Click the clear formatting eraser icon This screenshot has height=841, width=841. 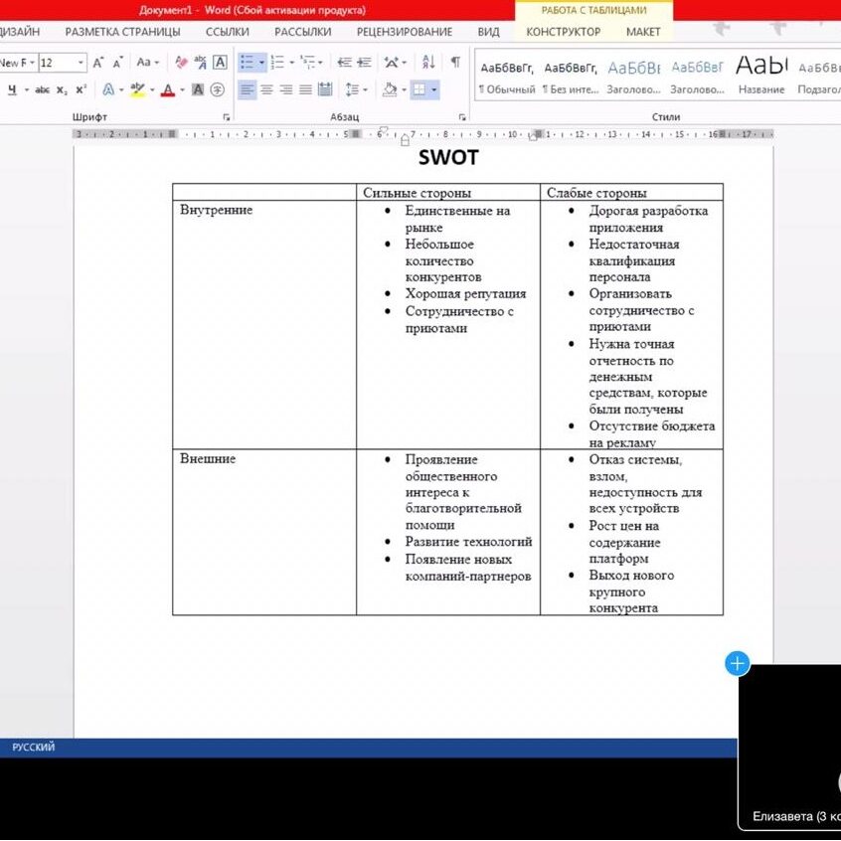[182, 63]
